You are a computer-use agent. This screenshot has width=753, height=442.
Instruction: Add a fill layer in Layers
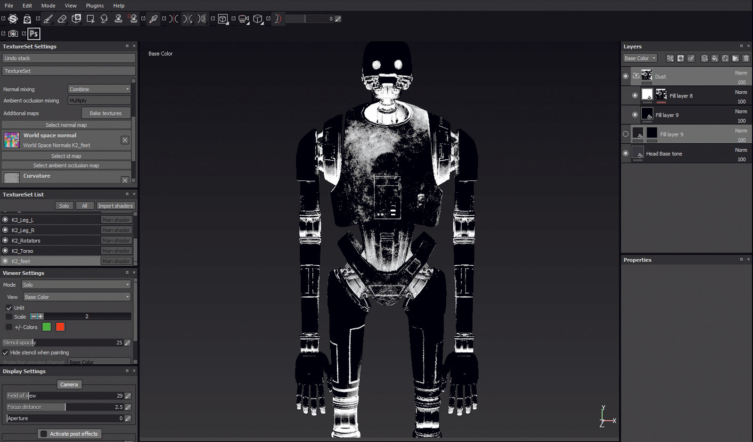pos(715,58)
